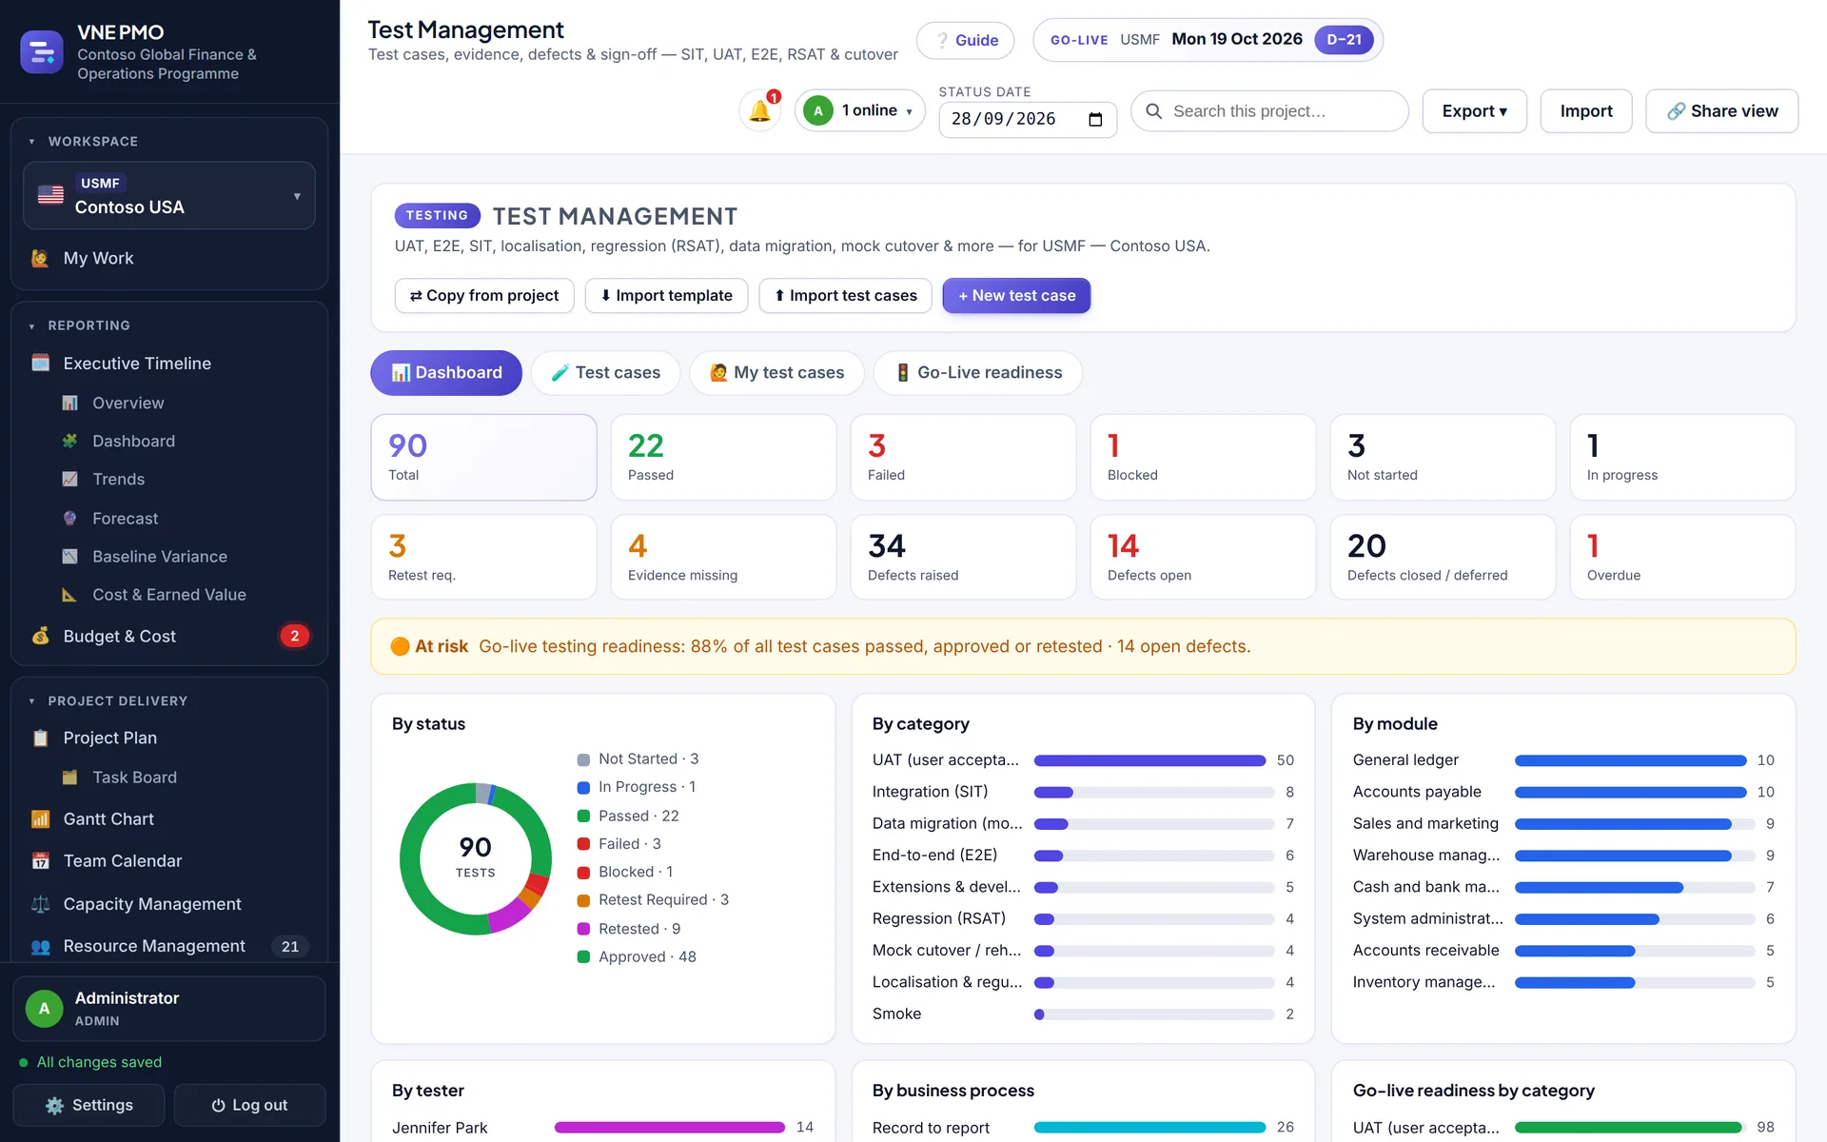Click the Cost & Earned Value icon
Screen dimensions: 1827x1142
(69, 594)
